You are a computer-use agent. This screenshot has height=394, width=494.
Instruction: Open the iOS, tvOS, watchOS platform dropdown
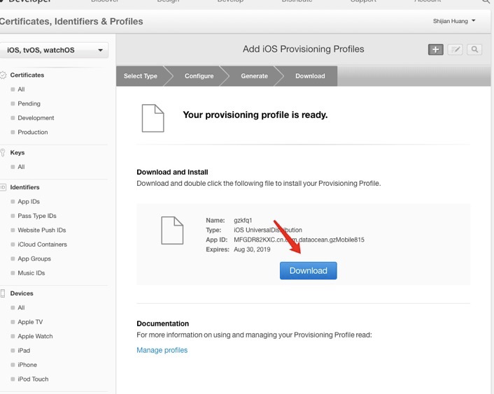55,50
